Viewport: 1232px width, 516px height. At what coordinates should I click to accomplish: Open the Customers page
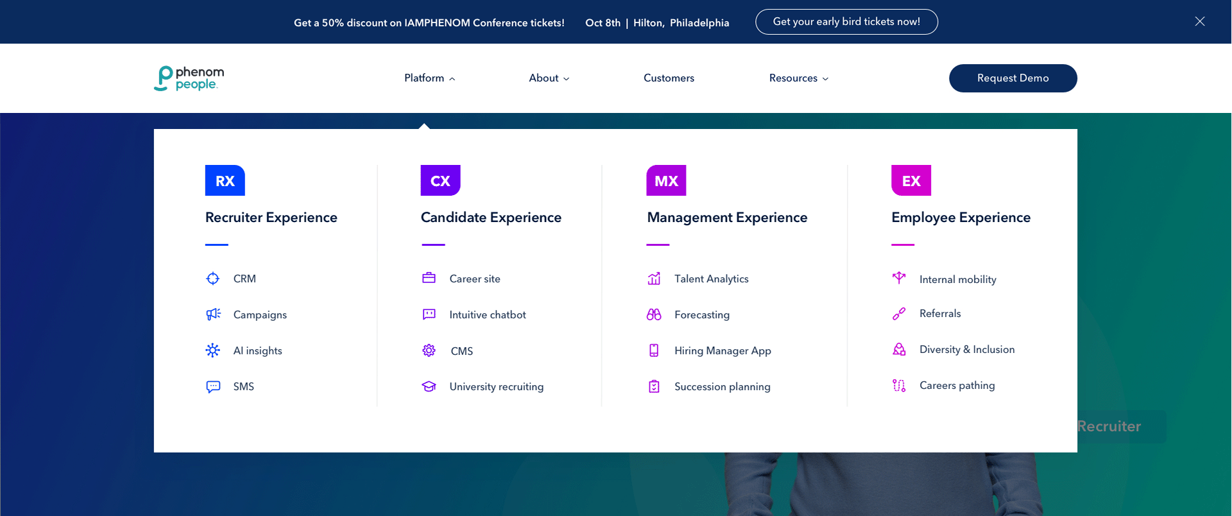click(669, 78)
